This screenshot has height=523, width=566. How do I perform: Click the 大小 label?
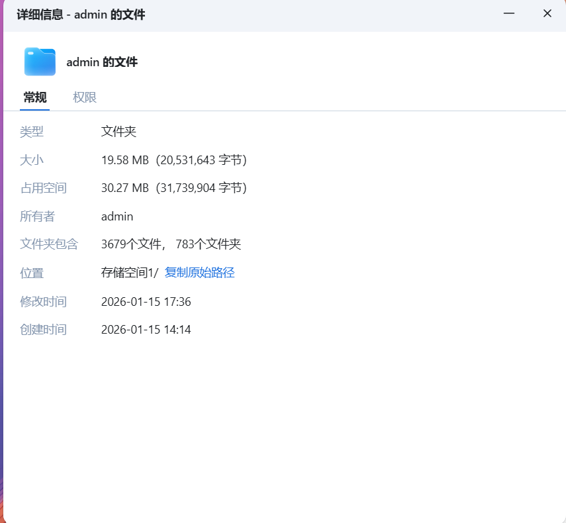31,160
